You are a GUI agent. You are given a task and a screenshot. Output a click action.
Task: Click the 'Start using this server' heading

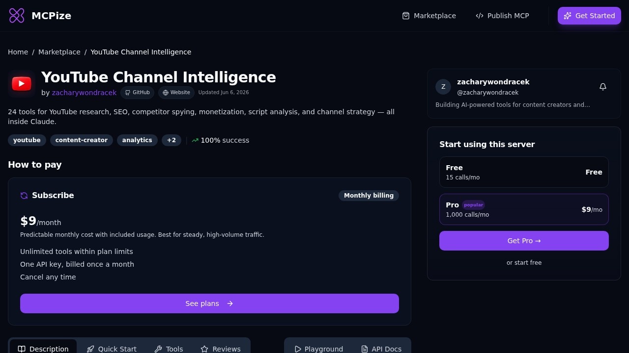point(487,144)
